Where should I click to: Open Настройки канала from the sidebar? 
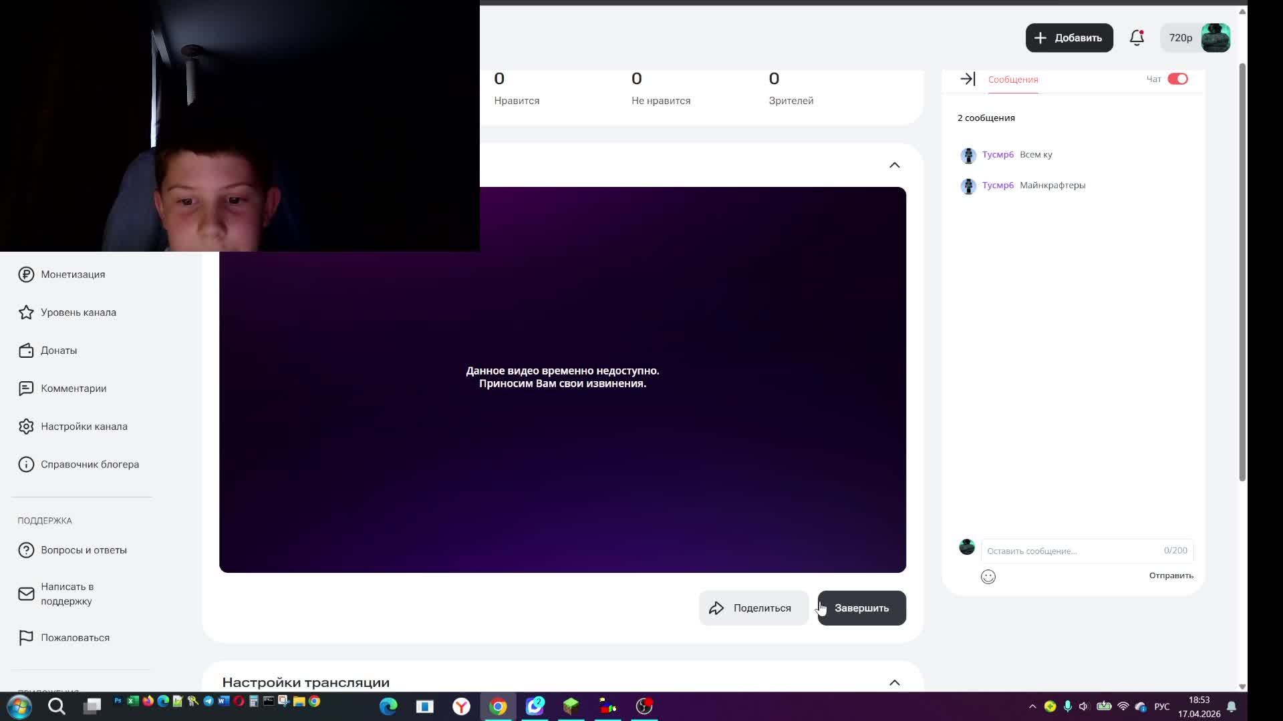click(84, 426)
